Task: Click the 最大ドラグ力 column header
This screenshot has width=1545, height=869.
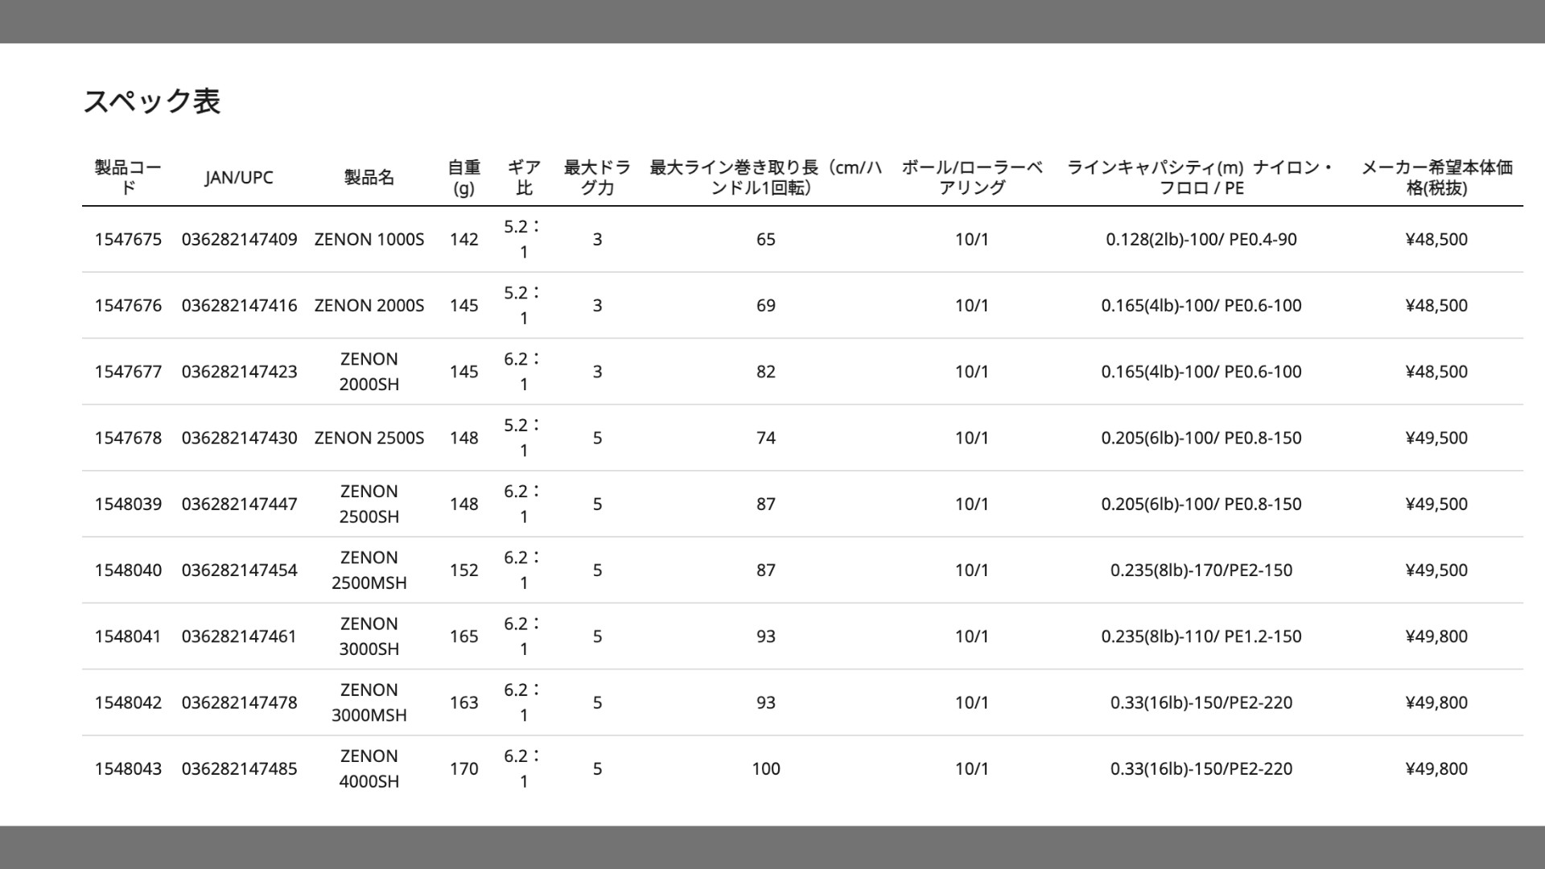Action: click(x=597, y=177)
